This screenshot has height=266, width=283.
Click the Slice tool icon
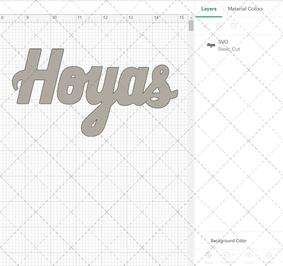click(x=209, y=255)
